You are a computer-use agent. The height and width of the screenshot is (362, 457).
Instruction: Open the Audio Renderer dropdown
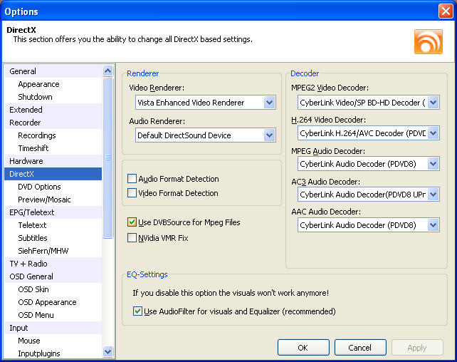(269, 135)
